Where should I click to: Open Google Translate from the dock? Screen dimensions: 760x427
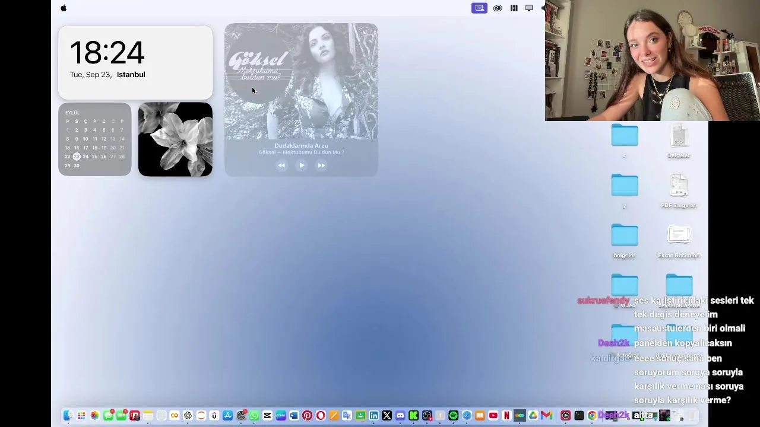click(347, 416)
